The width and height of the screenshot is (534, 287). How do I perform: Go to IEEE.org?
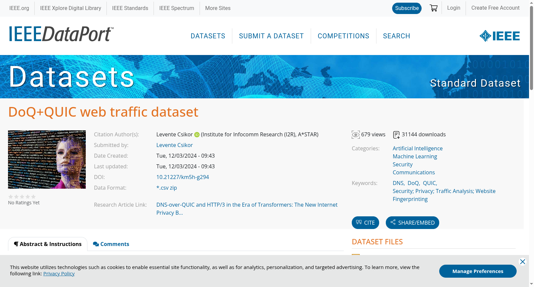point(19,8)
